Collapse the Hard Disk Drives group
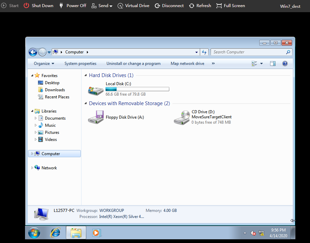The height and width of the screenshot is (243, 310). [111, 75]
